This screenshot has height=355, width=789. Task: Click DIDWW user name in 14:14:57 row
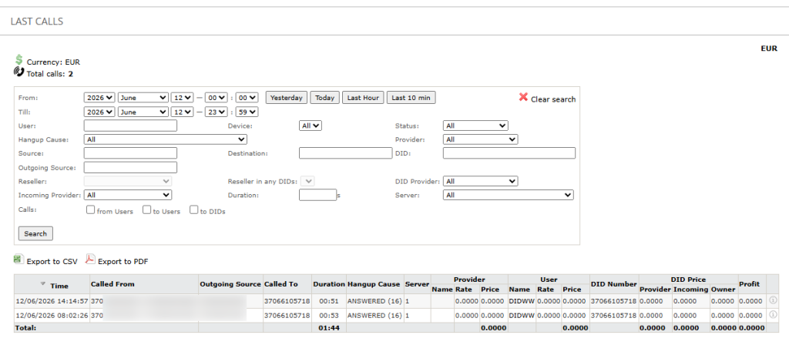(522, 301)
